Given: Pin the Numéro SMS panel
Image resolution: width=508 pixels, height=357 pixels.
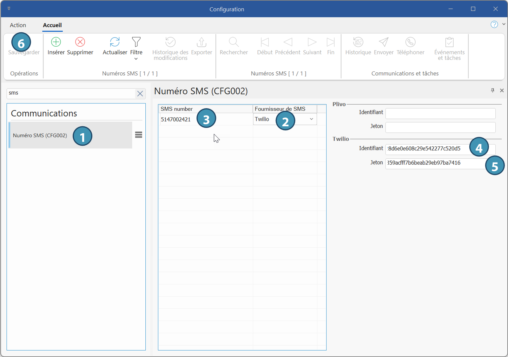Looking at the screenshot, I should [x=492, y=90].
